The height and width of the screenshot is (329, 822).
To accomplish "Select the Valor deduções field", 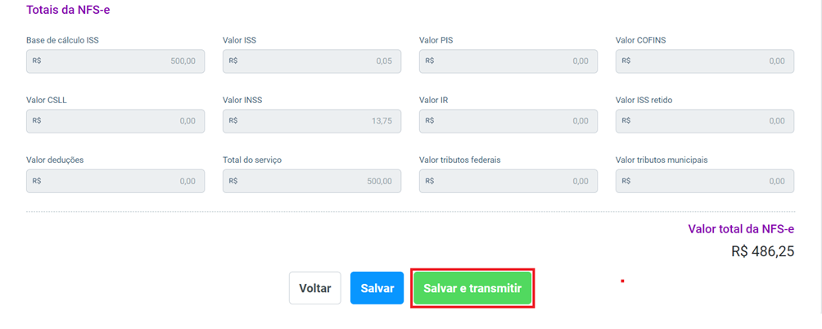I will [115, 181].
